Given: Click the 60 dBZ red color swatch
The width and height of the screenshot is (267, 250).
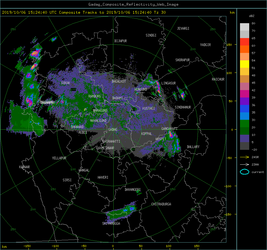Looking at the screenshot, I should 244,42.
